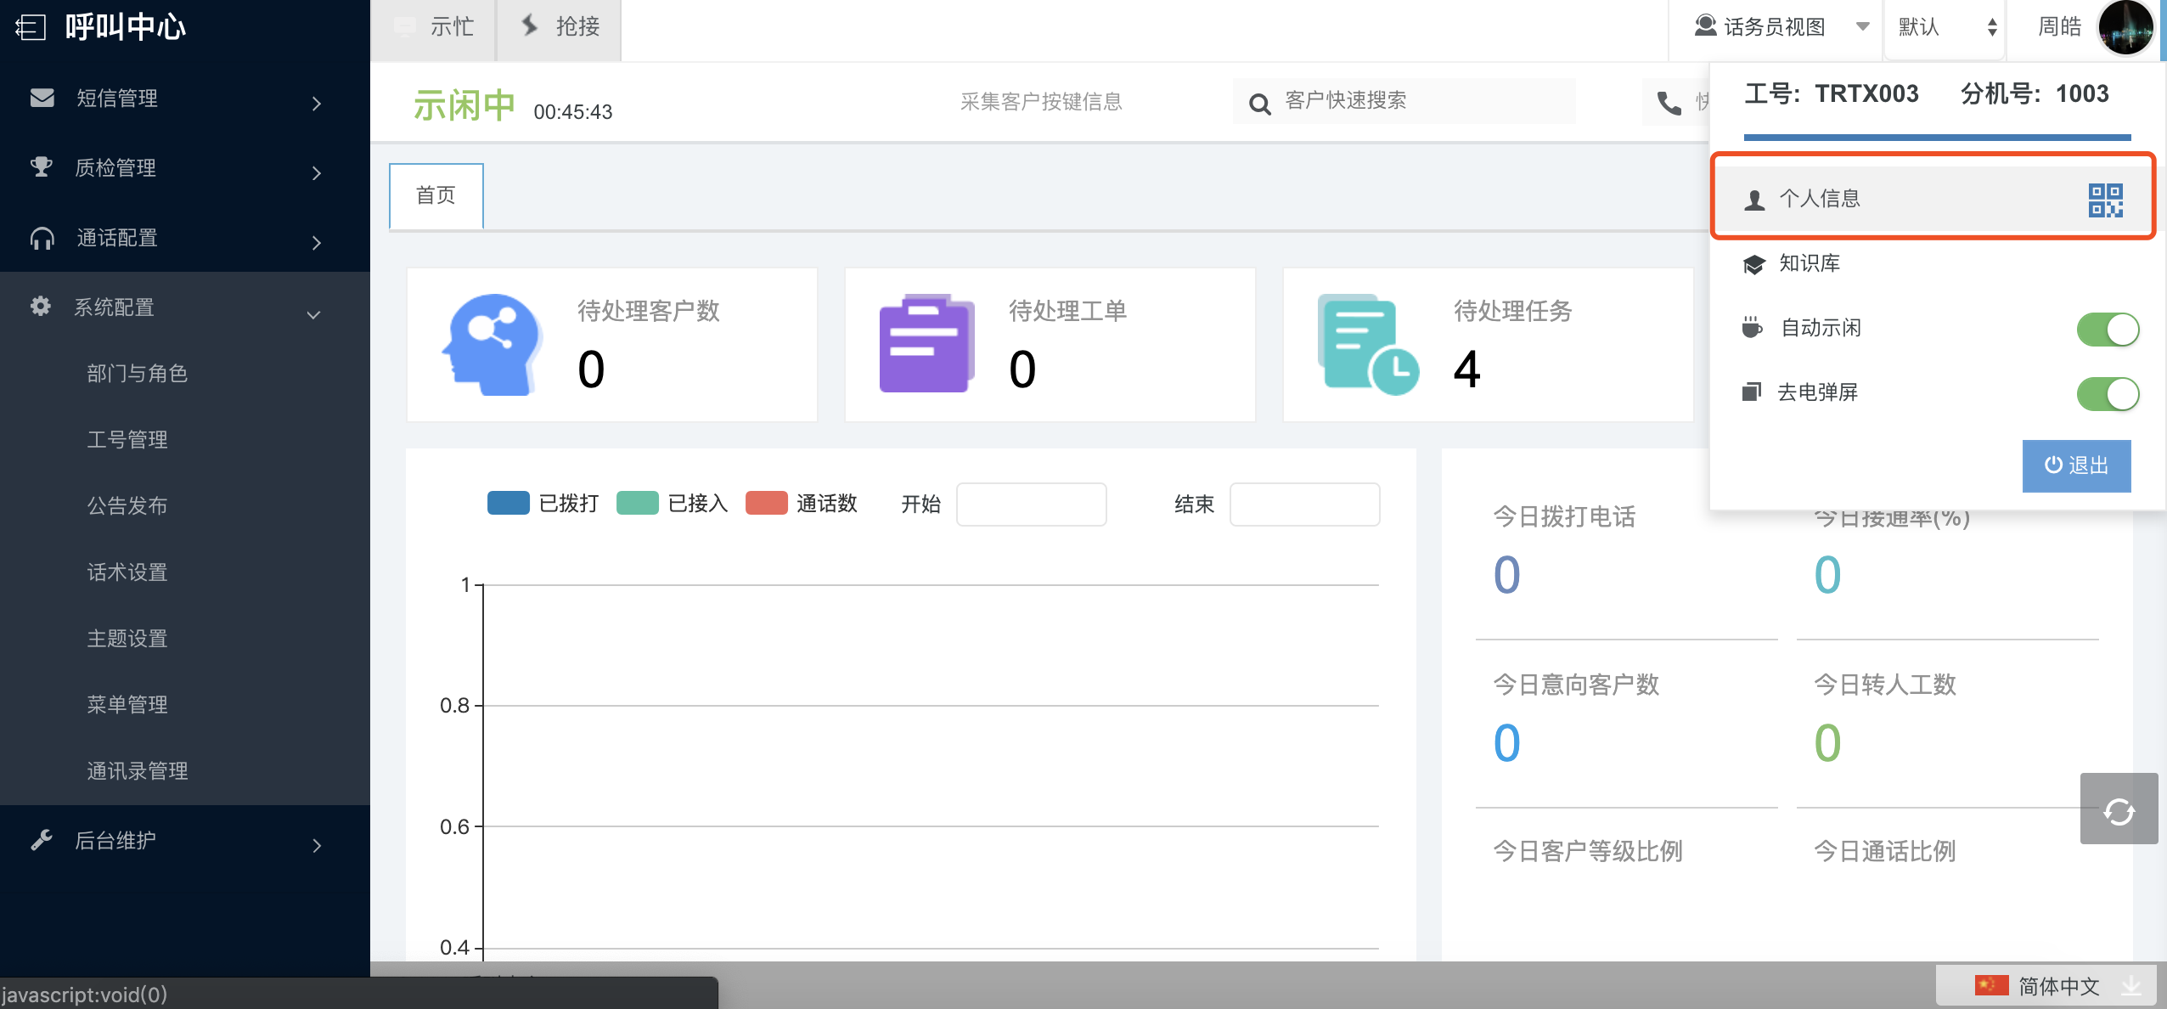Open the 默认 select box
The width and height of the screenshot is (2167, 1009).
(1945, 27)
